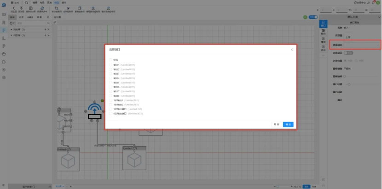Select the 输出3 checkbox in dialog

pyautogui.click(x=110, y=73)
